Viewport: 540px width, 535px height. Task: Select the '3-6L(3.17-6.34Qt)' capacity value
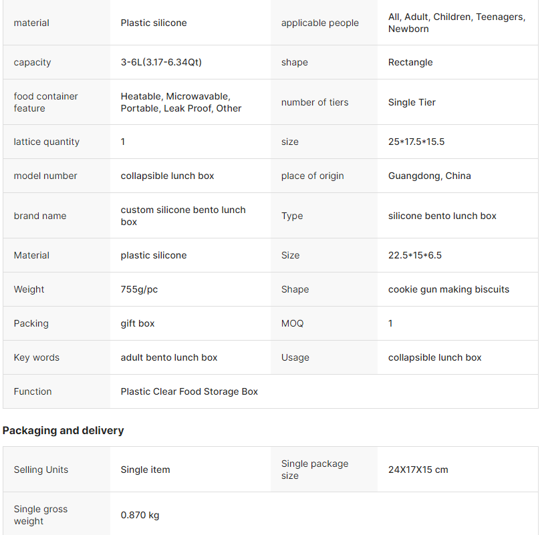point(161,62)
